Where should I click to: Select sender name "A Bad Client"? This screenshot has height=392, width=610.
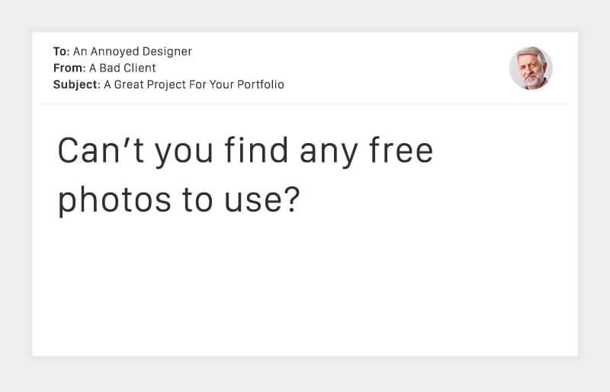point(123,69)
